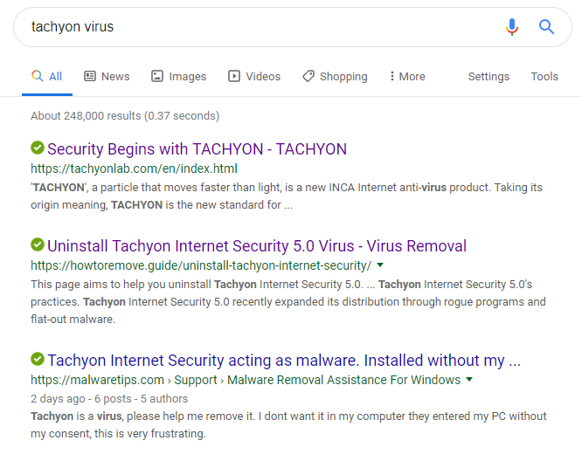The image size is (582, 461).
Task: Open the Videos results tab
Action: [254, 77]
